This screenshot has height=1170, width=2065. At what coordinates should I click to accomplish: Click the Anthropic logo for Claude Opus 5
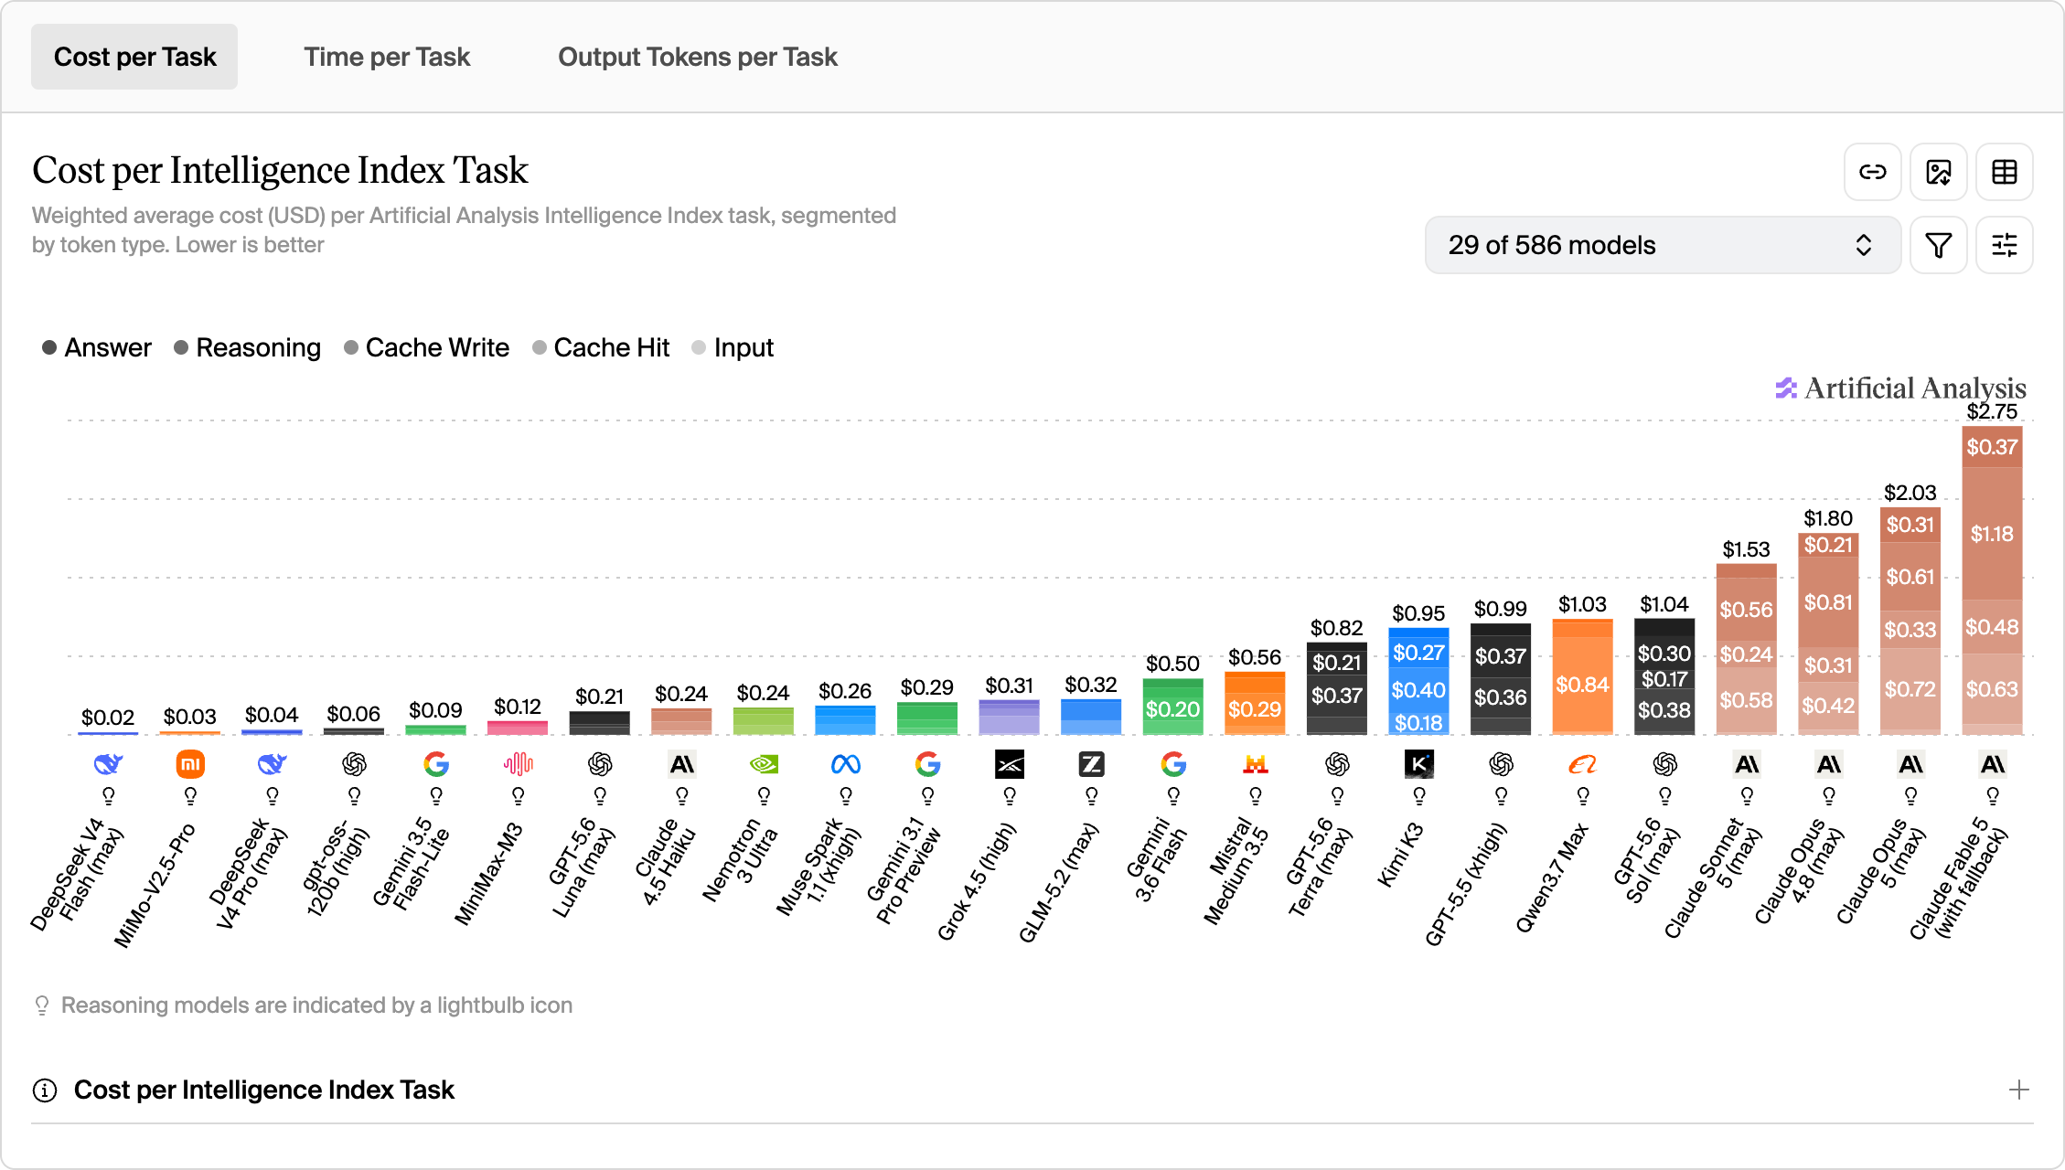(1910, 764)
